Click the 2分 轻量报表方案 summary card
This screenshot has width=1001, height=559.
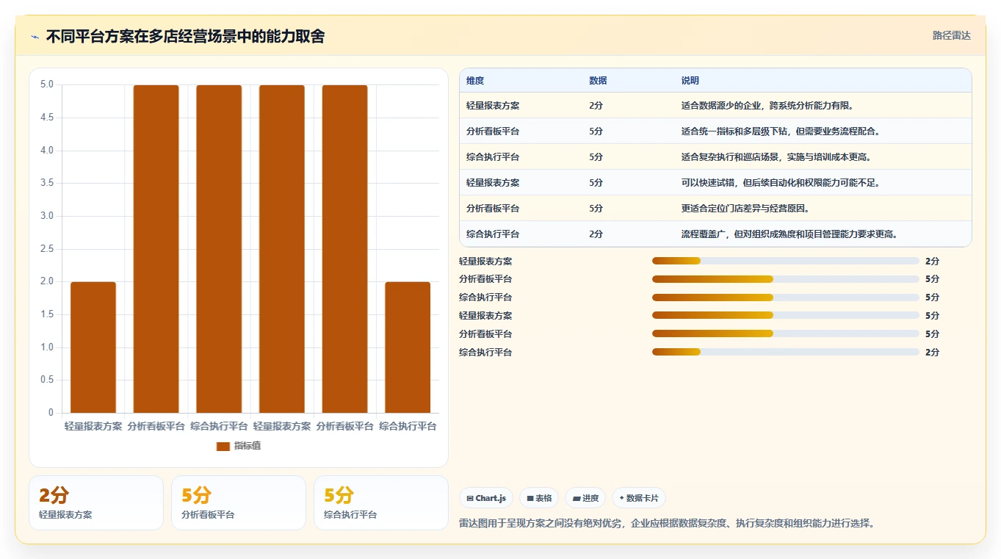[96, 502]
